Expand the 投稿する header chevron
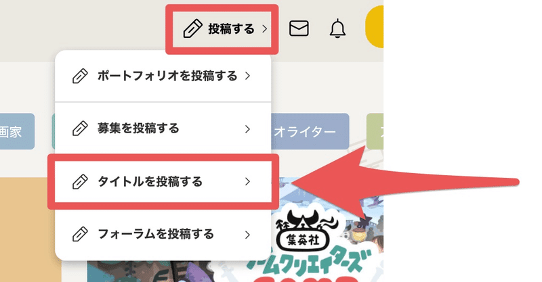This screenshot has height=282, width=542. [264, 29]
